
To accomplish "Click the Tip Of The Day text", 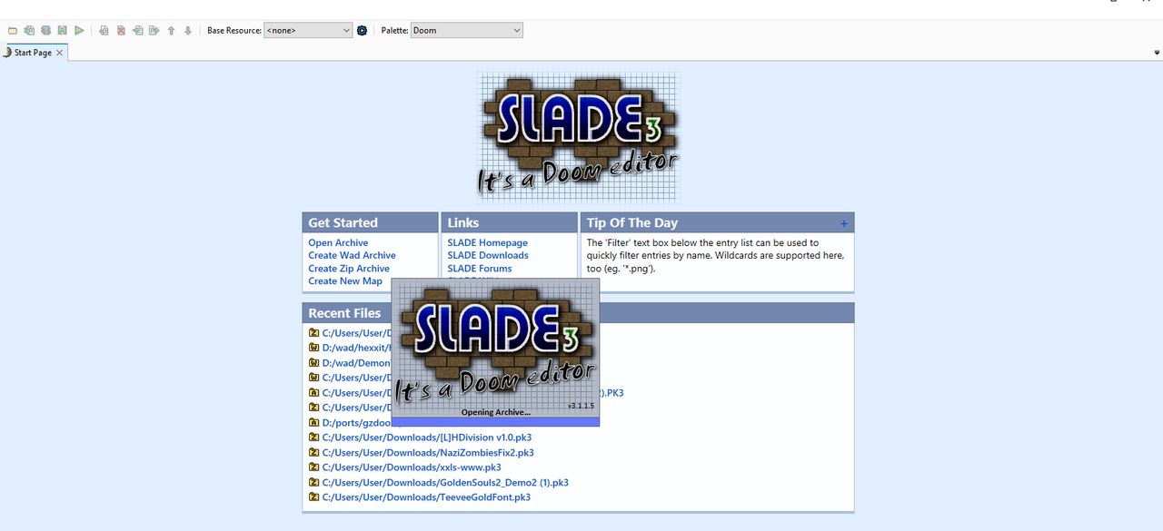I will [x=716, y=255].
